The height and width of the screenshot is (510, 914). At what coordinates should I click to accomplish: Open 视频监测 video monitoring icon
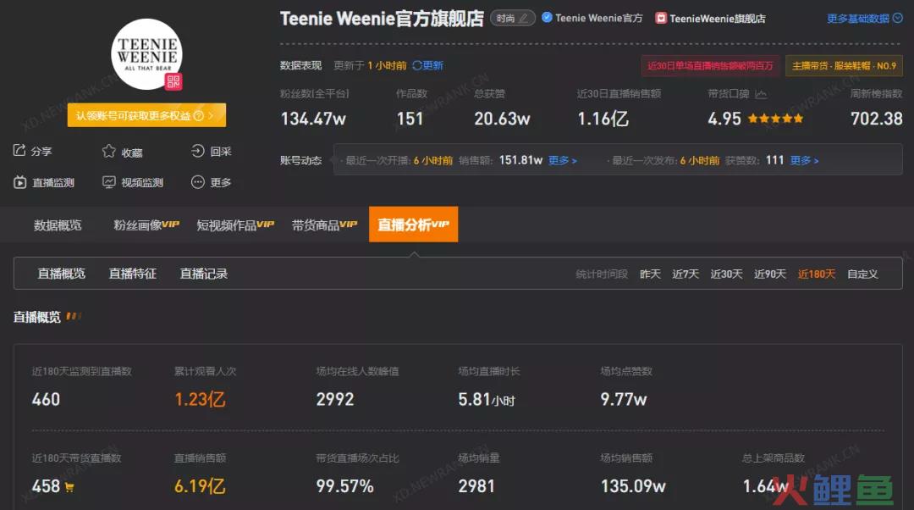[109, 182]
